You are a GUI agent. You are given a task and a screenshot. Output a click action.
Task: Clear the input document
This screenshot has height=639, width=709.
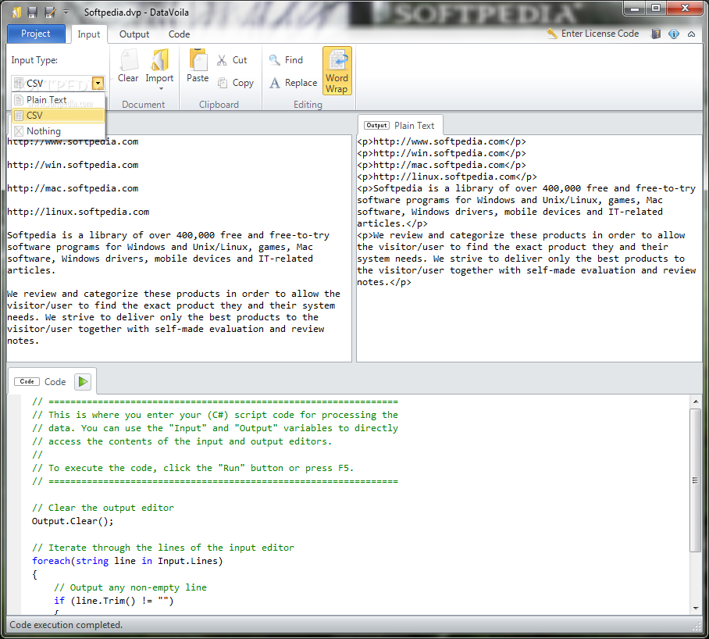coord(128,66)
